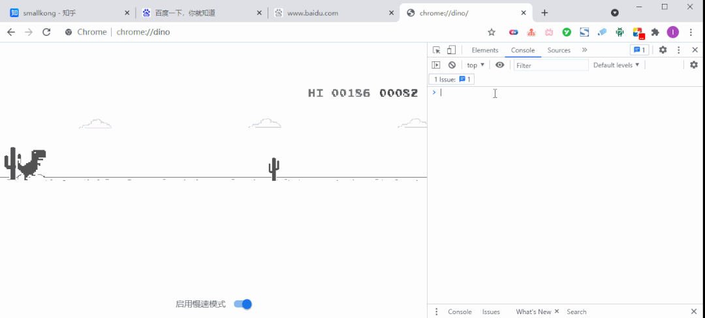Click the browser forward arrow

coord(29,32)
